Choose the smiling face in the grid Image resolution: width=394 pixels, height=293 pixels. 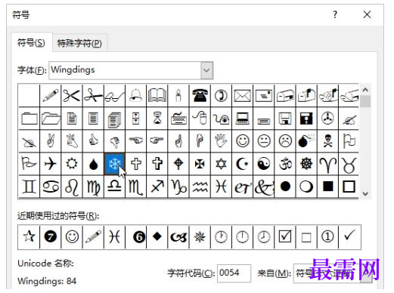(243, 141)
